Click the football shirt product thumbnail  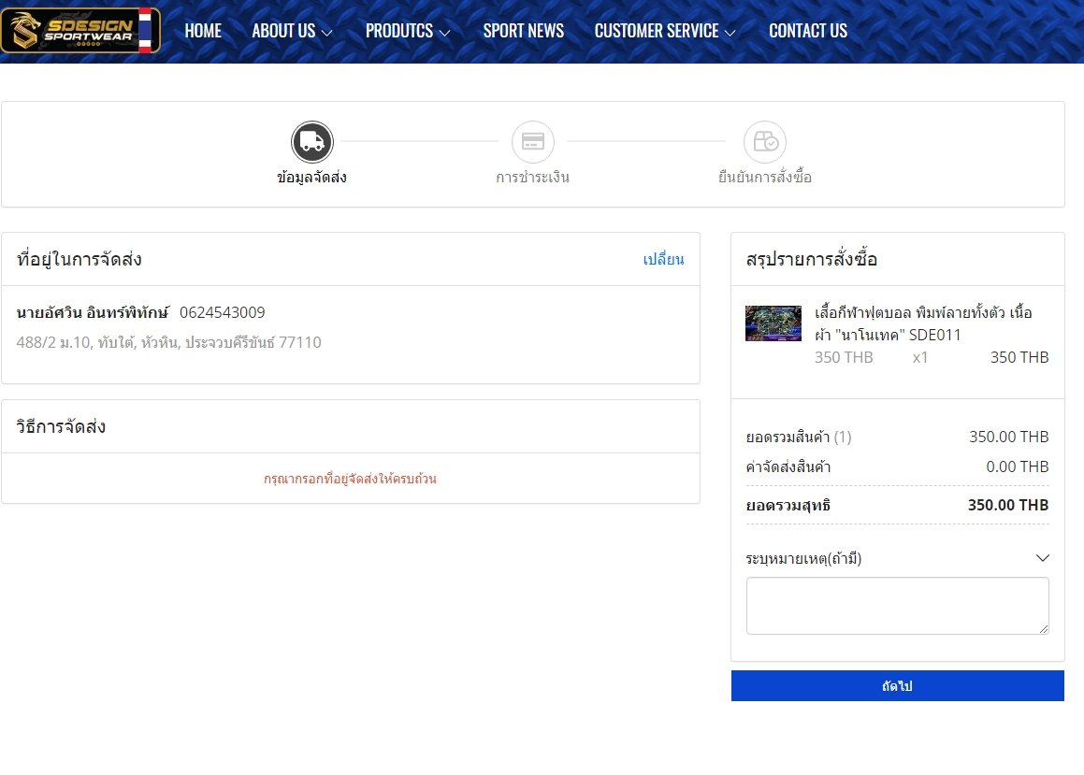point(773,323)
